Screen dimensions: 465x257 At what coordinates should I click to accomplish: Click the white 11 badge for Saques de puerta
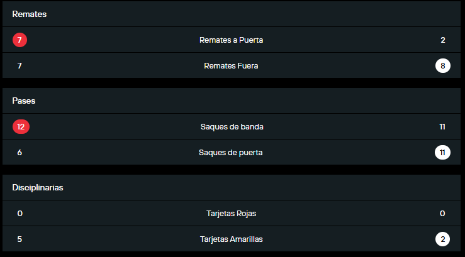pos(443,152)
